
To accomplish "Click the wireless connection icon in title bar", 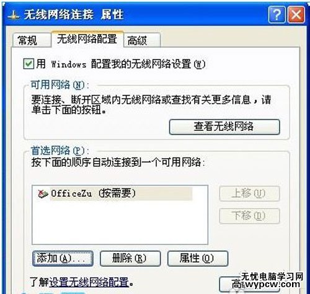I will tap(13, 16).
